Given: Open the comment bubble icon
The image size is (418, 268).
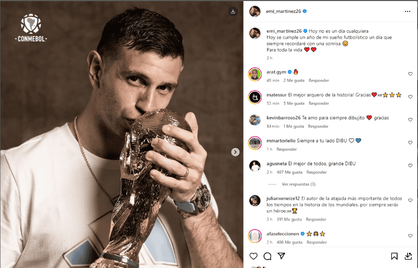Looking at the screenshot, I should 268,256.
